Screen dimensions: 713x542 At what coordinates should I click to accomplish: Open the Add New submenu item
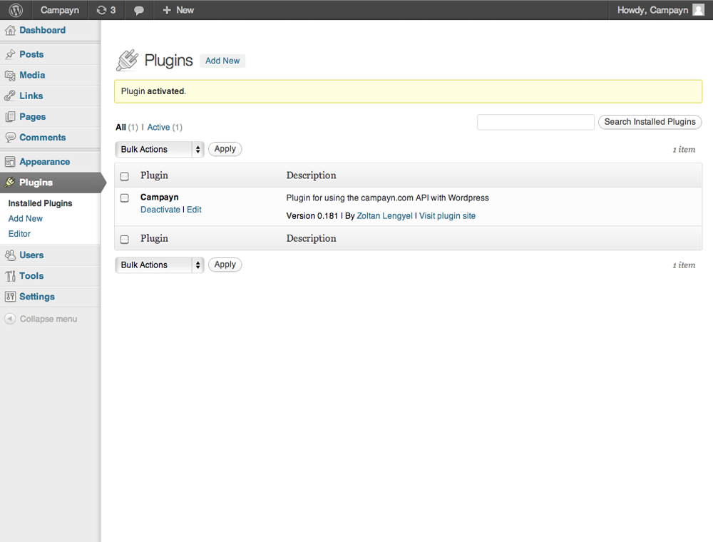[26, 219]
